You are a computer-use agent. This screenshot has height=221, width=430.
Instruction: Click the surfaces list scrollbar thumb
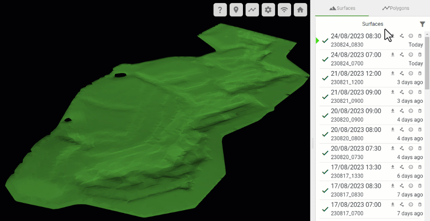pos(427,63)
